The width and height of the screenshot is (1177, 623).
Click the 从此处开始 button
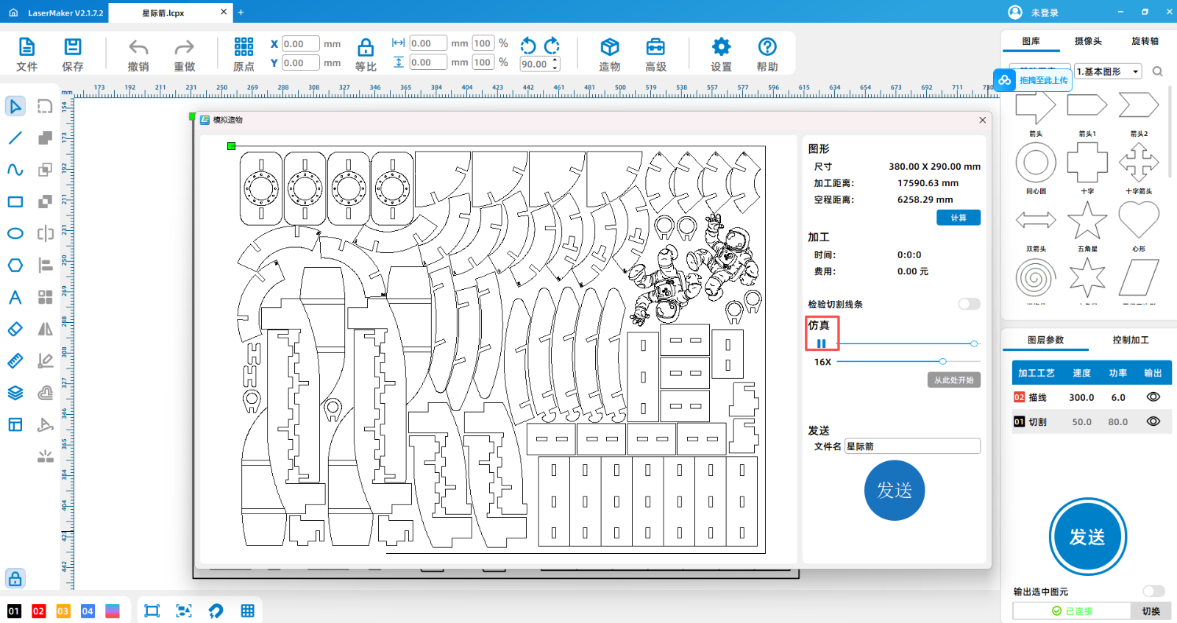953,380
